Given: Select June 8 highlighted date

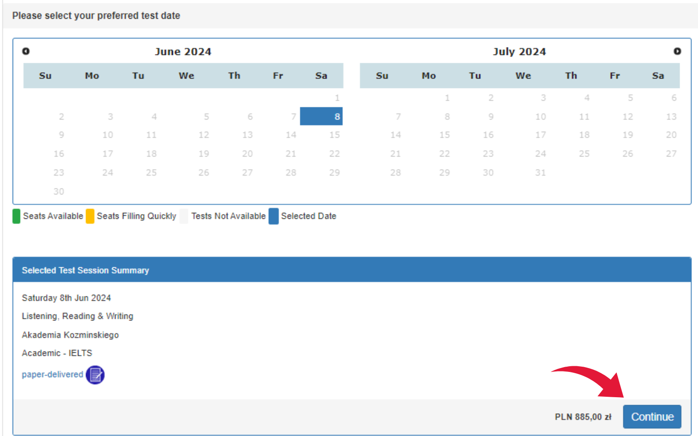Looking at the screenshot, I should [321, 116].
